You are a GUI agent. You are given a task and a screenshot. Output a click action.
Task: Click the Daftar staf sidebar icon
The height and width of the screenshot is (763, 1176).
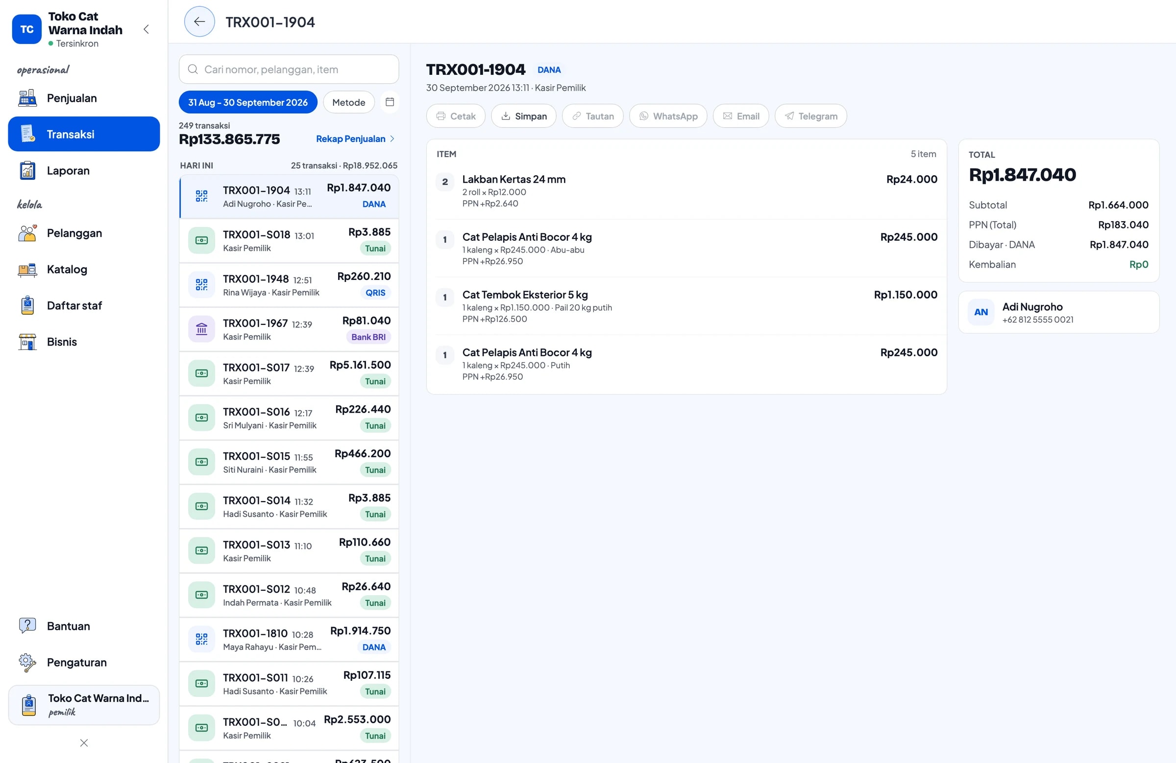point(27,305)
